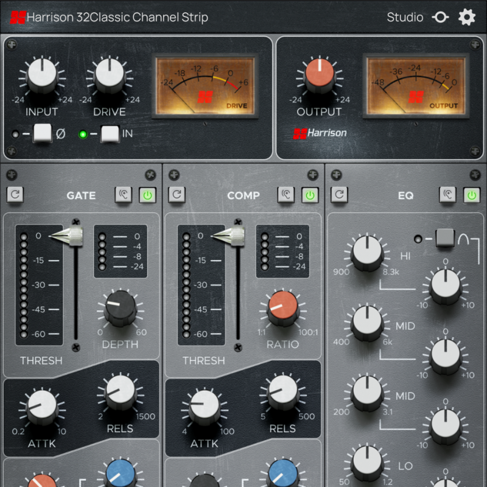487x487 pixels.
Task: Reset the GATE section with reset icon
Action: pos(15,195)
